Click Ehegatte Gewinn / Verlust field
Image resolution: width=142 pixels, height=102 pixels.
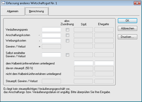(x=104, y=46)
